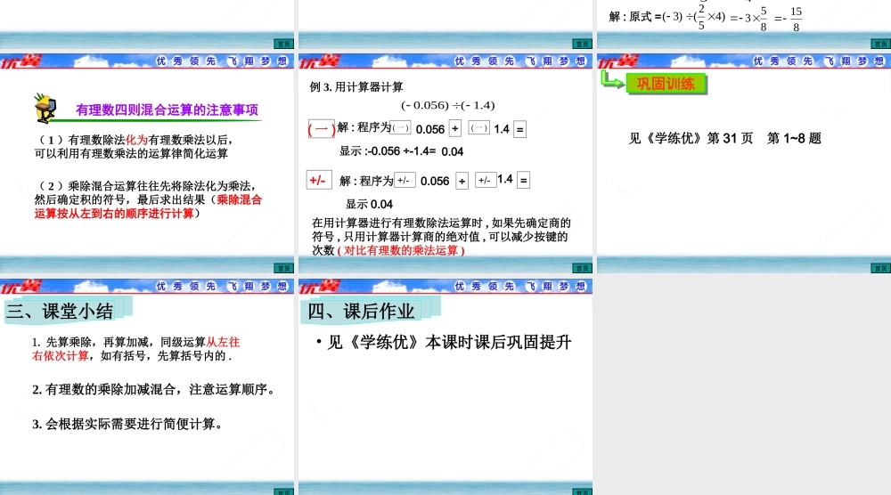This screenshot has width=891, height=495.
Task: Click the 优翼 logo on the 课后作业 slide
Action: click(319, 287)
